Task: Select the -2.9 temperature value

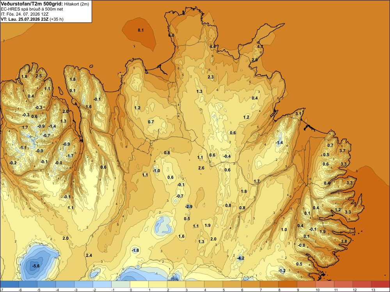Action: (x=189, y=207)
